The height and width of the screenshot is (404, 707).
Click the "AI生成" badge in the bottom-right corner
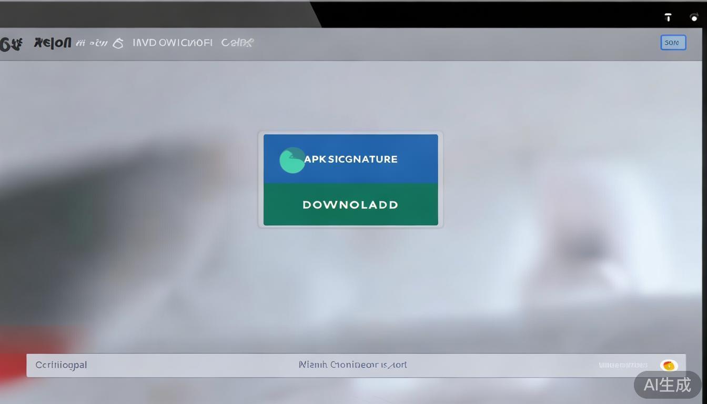(x=668, y=385)
